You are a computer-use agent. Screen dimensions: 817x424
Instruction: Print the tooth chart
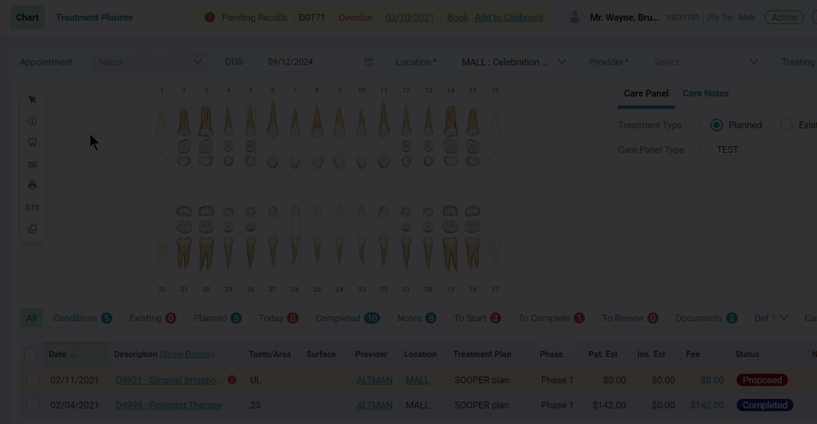[32, 185]
